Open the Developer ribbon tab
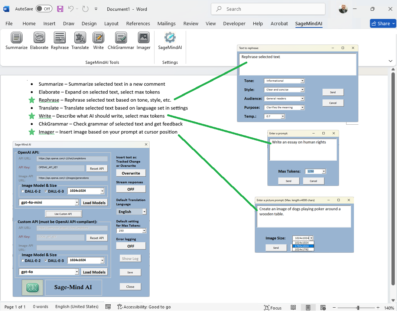 [x=234, y=23]
